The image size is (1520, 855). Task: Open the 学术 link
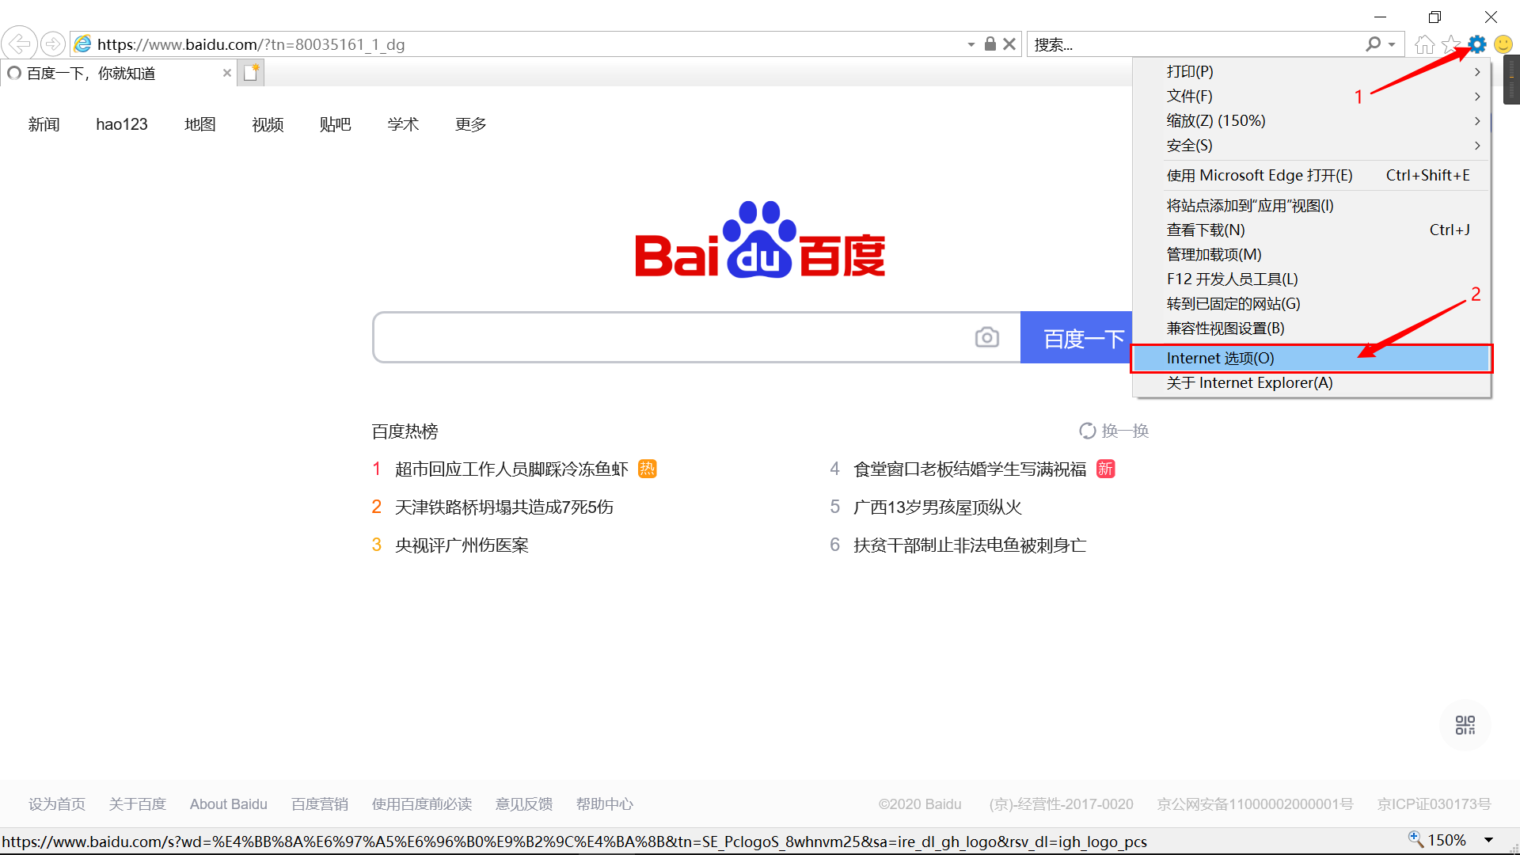tap(403, 124)
